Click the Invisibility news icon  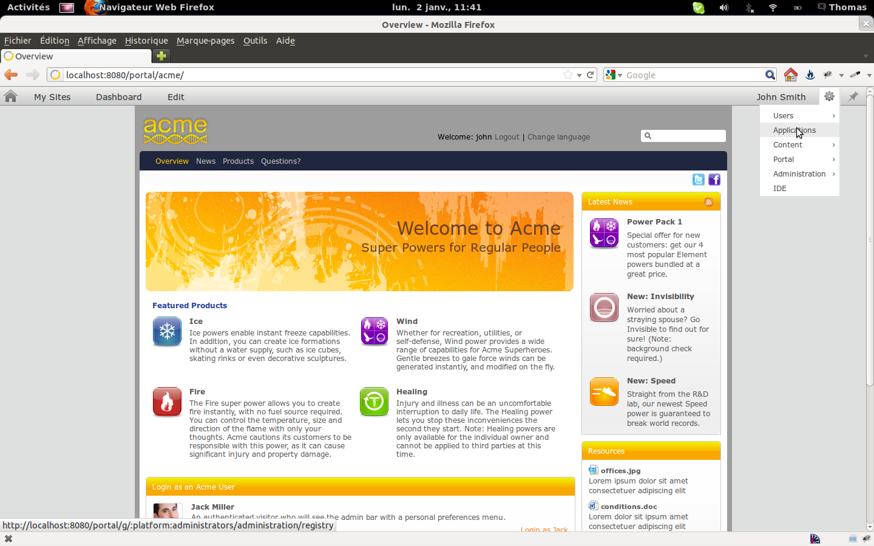pyautogui.click(x=604, y=308)
